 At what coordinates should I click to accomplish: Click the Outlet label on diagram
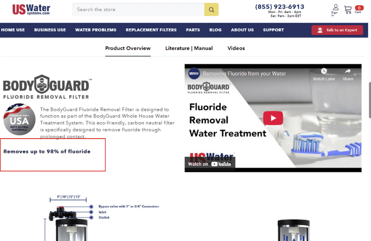(x=104, y=217)
